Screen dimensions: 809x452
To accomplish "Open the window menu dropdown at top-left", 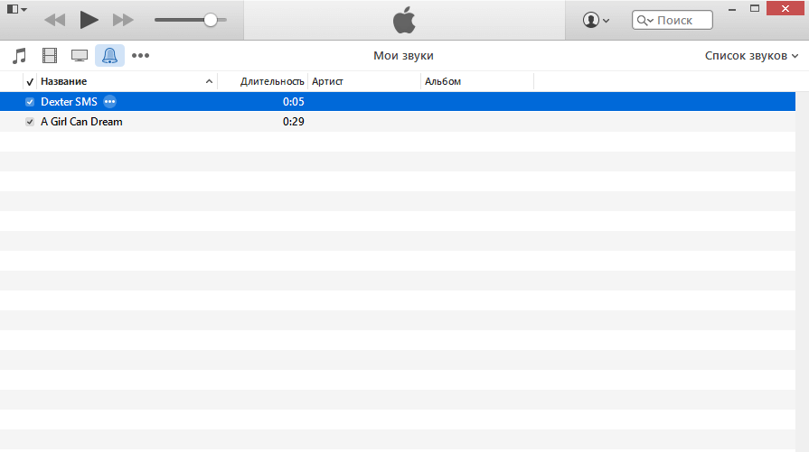I will 17,9.
